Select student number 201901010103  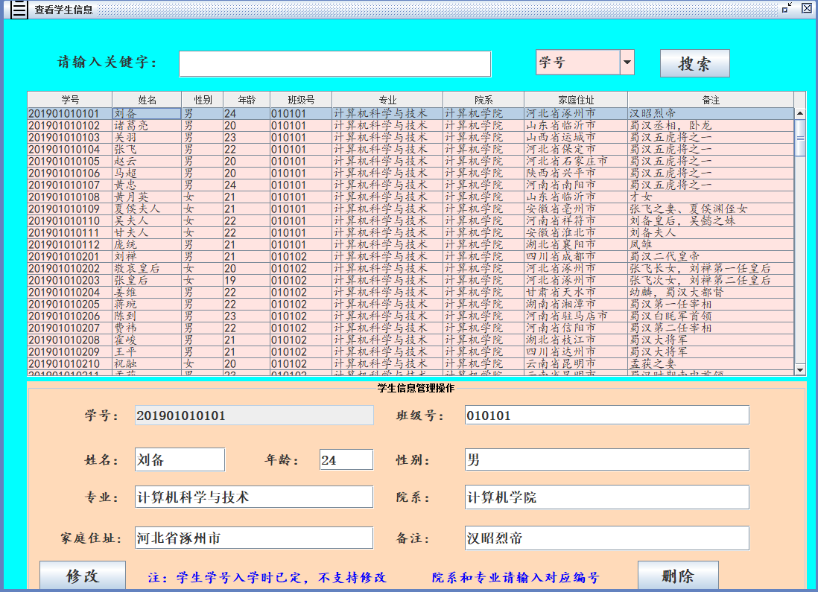point(70,138)
